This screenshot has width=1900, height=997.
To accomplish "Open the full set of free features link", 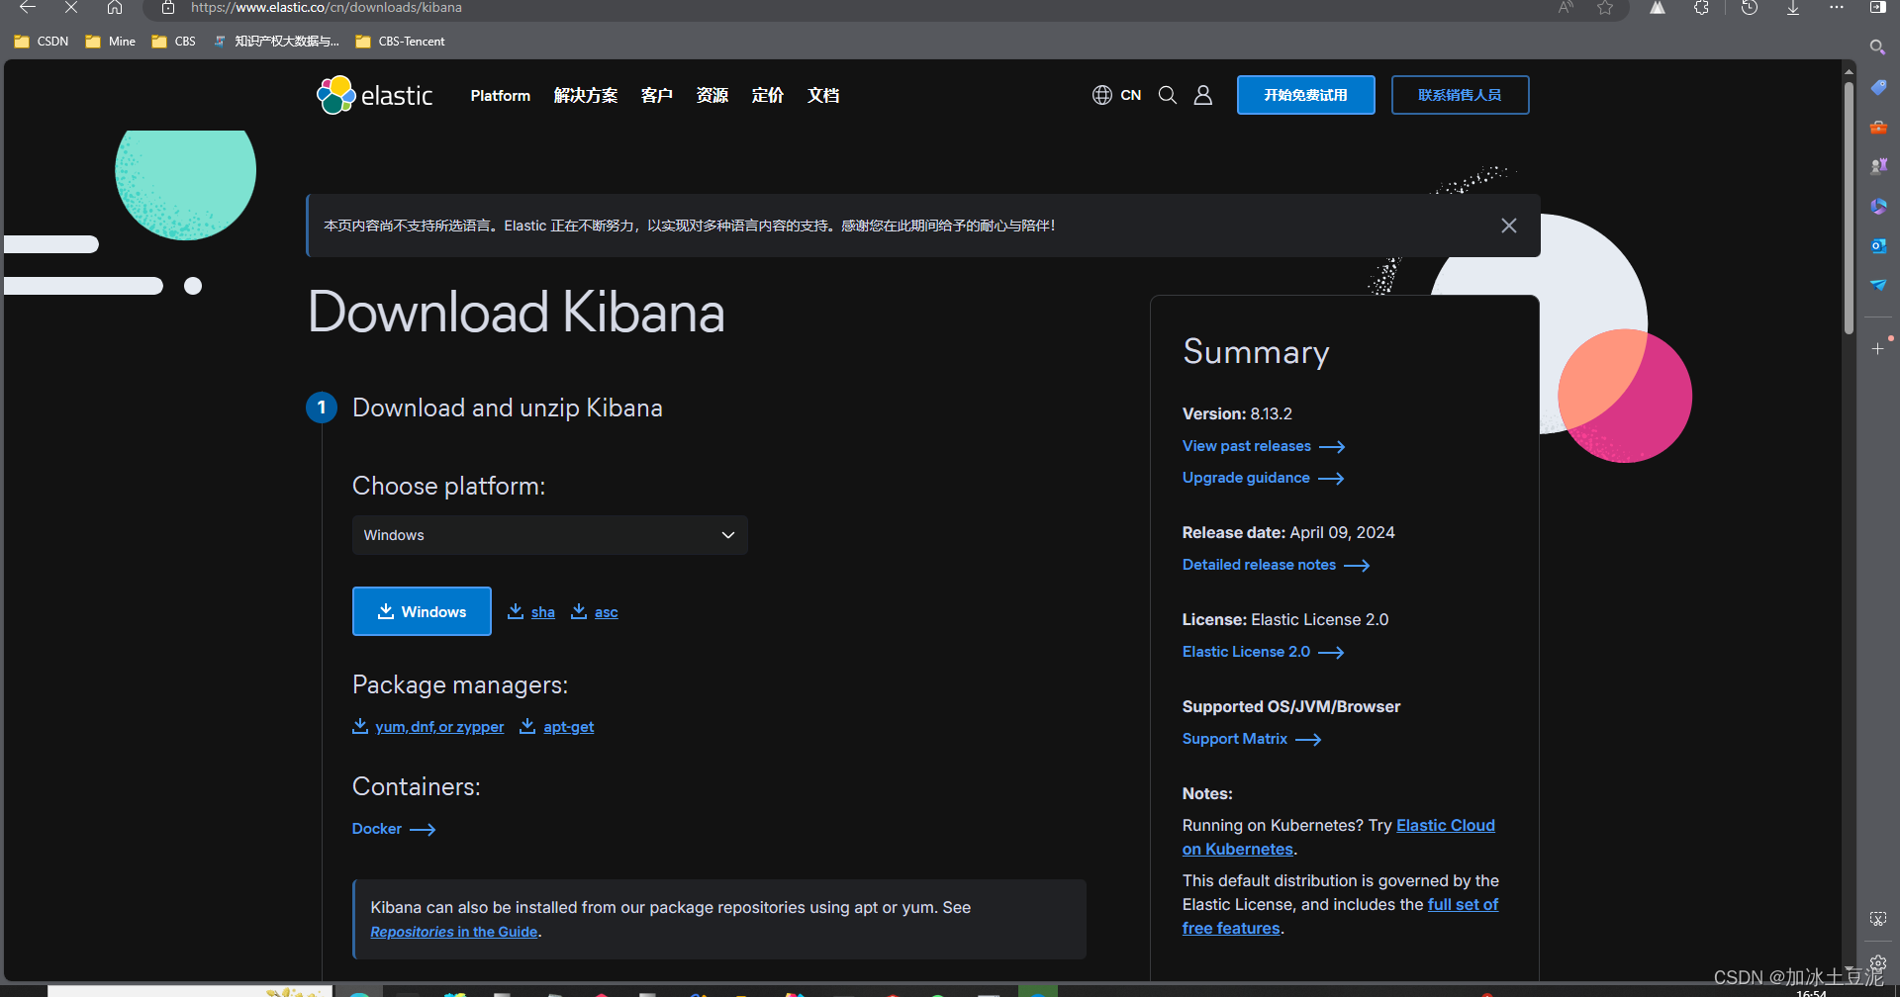I will pyautogui.click(x=1463, y=904).
